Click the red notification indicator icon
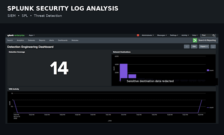The width and height of the screenshot is (224, 135). (138, 35)
